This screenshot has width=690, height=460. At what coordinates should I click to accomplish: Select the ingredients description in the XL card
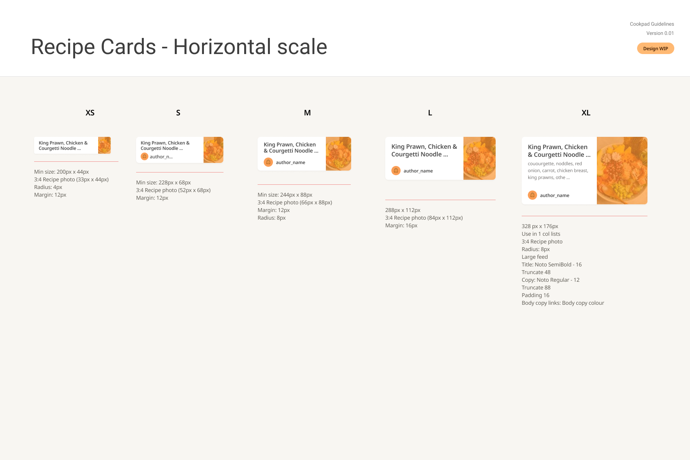(558, 171)
